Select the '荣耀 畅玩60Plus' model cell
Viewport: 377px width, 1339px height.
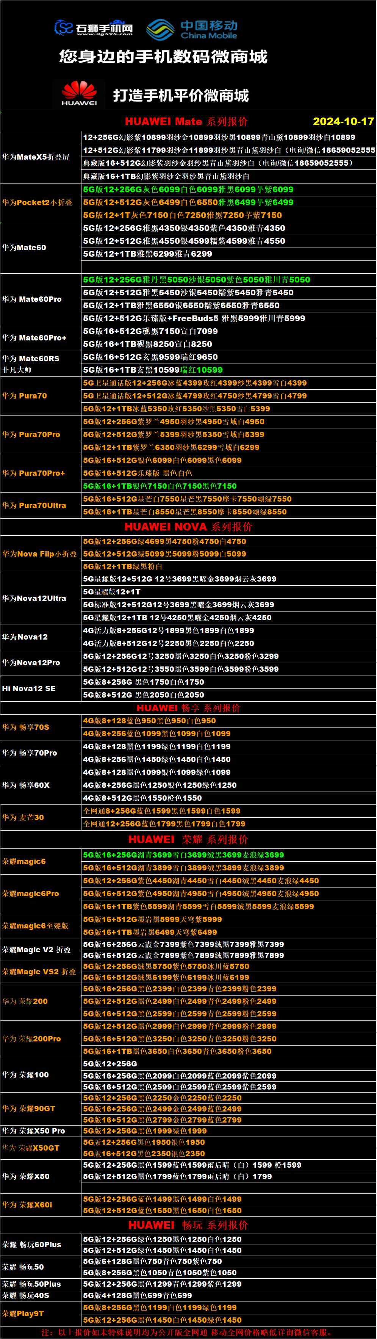(x=41, y=1244)
